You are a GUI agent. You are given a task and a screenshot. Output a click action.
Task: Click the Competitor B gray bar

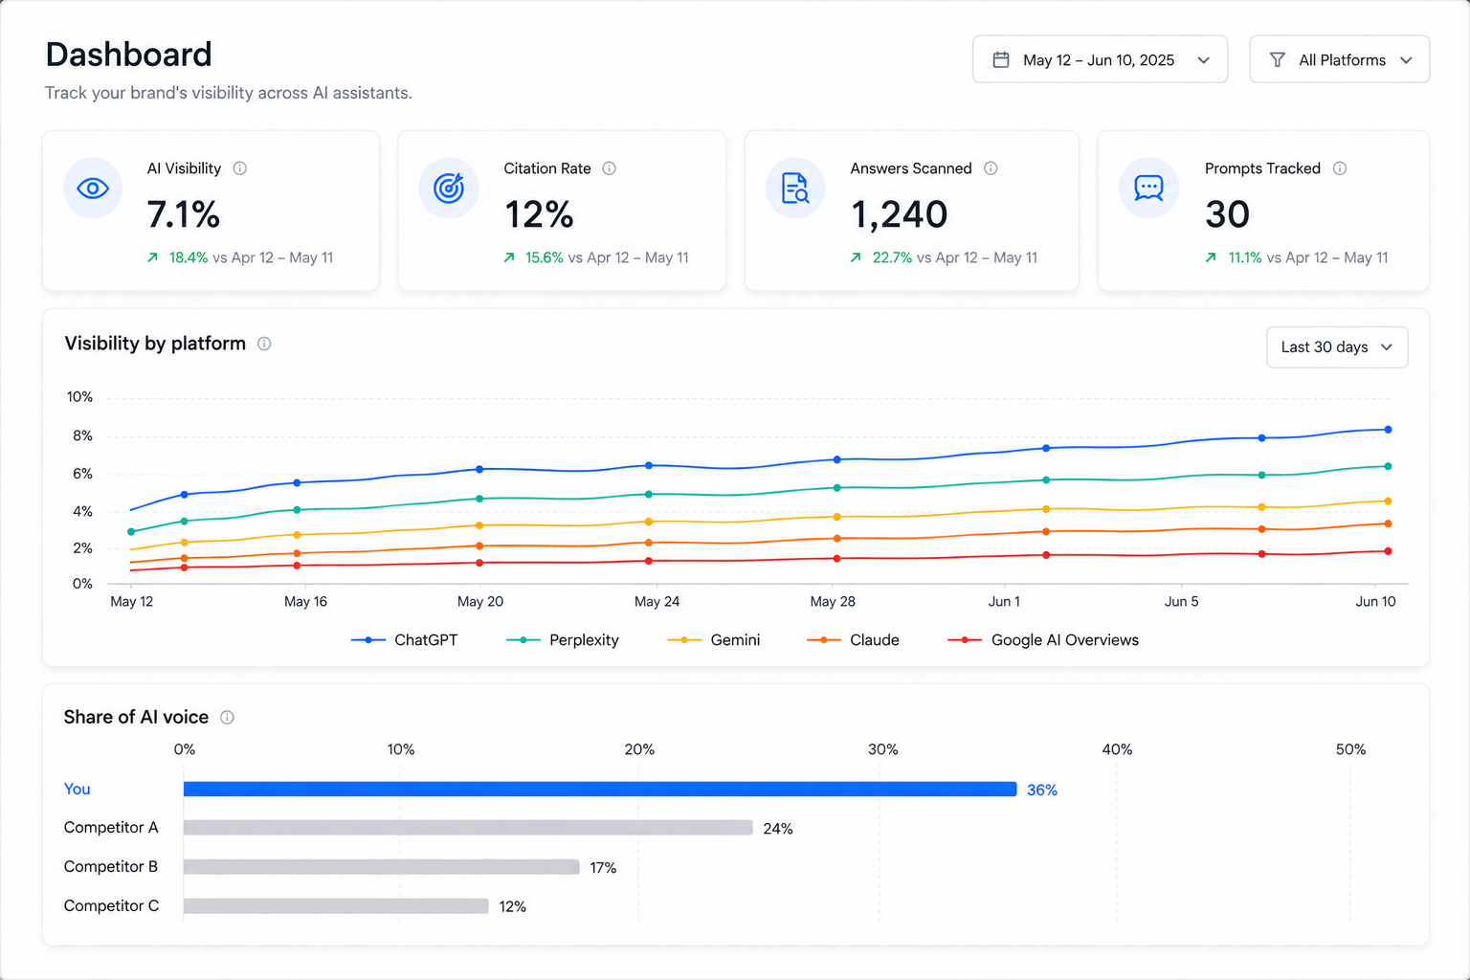(x=382, y=867)
